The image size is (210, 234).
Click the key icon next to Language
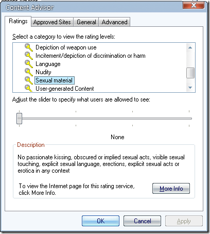(x=29, y=64)
